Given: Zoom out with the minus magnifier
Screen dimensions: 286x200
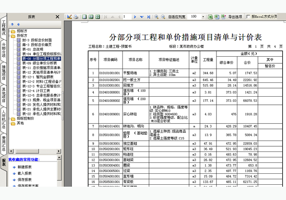Looking at the screenshot, I should click(163, 17).
